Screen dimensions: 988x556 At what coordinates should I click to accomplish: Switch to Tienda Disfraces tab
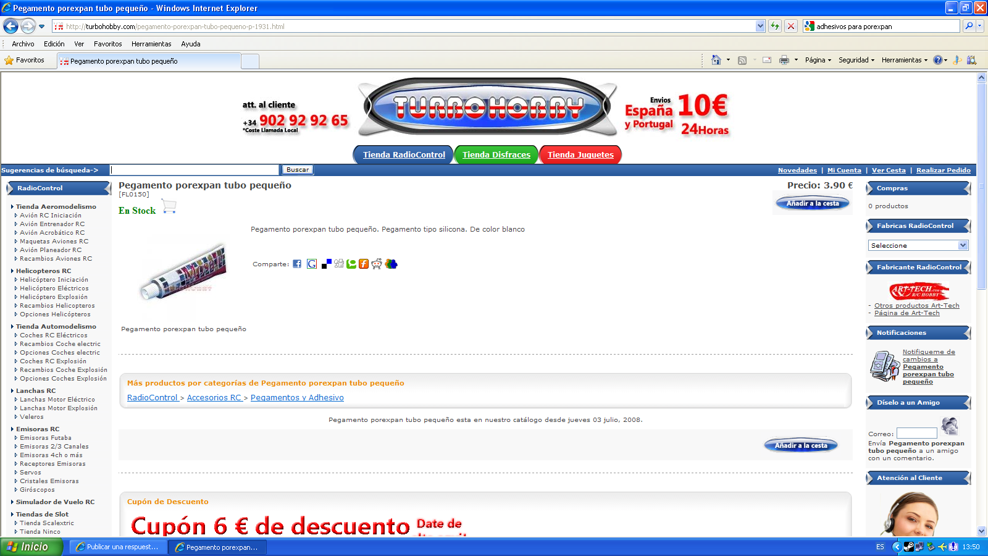(496, 154)
